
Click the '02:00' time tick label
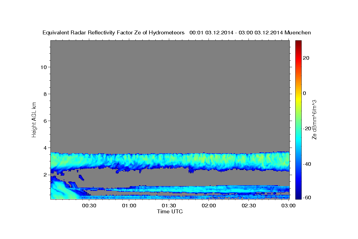[209, 206]
